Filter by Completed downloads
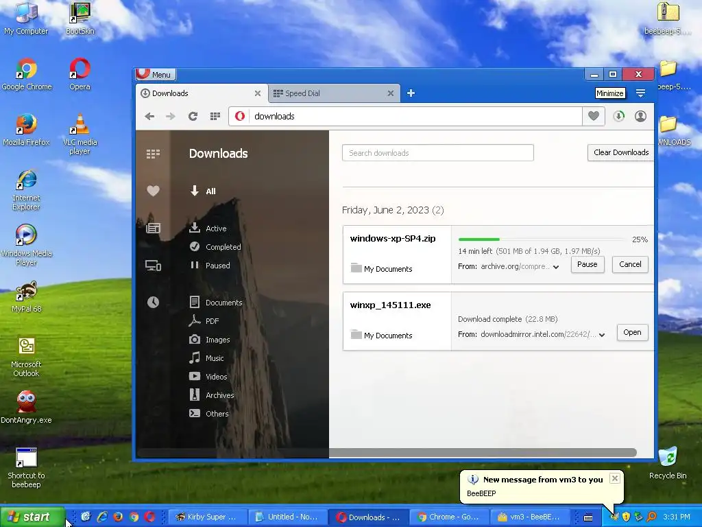The height and width of the screenshot is (527, 702). click(x=215, y=247)
